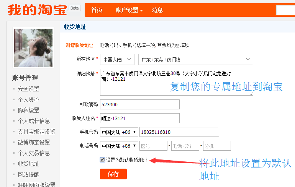Click the 区号 area code field
295x187 pixels.
[153, 146]
